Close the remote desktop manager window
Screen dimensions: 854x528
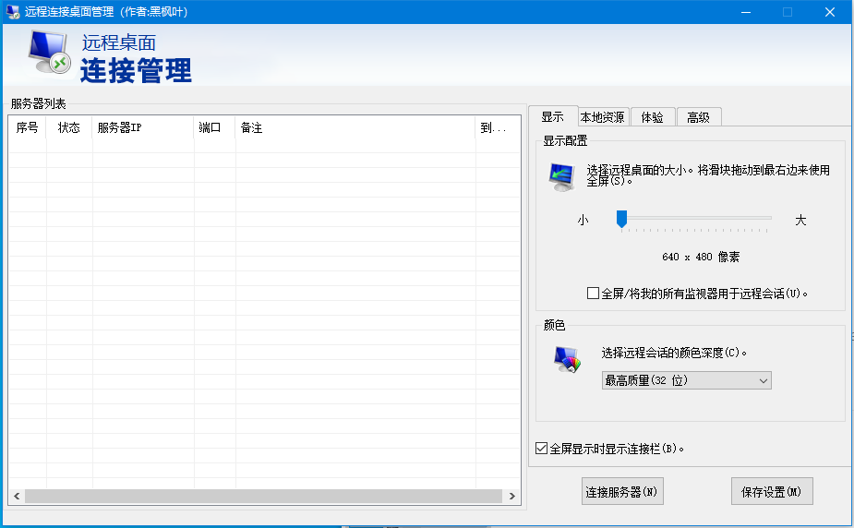tap(829, 12)
